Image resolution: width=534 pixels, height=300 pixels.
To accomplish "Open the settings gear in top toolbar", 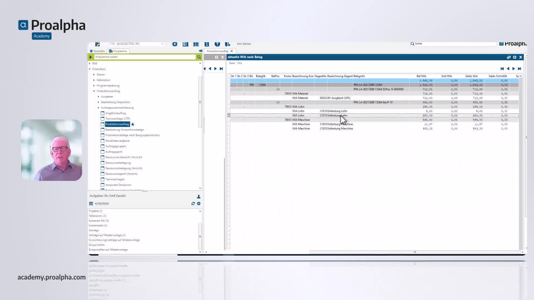I will (x=175, y=44).
